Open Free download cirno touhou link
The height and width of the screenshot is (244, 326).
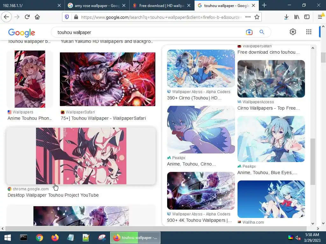[268, 52]
